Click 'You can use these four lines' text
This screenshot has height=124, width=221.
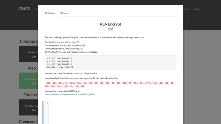tap(71, 73)
